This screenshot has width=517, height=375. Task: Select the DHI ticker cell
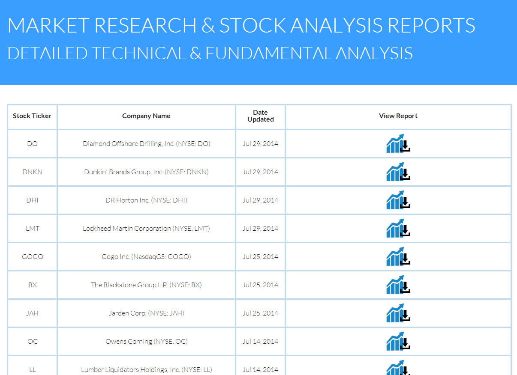[32, 200]
